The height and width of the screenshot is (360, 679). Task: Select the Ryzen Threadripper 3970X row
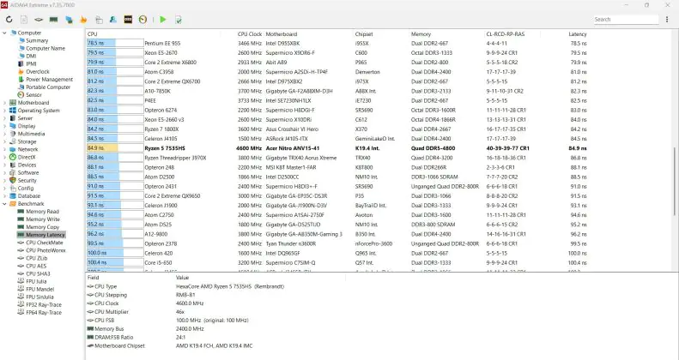(x=336, y=158)
